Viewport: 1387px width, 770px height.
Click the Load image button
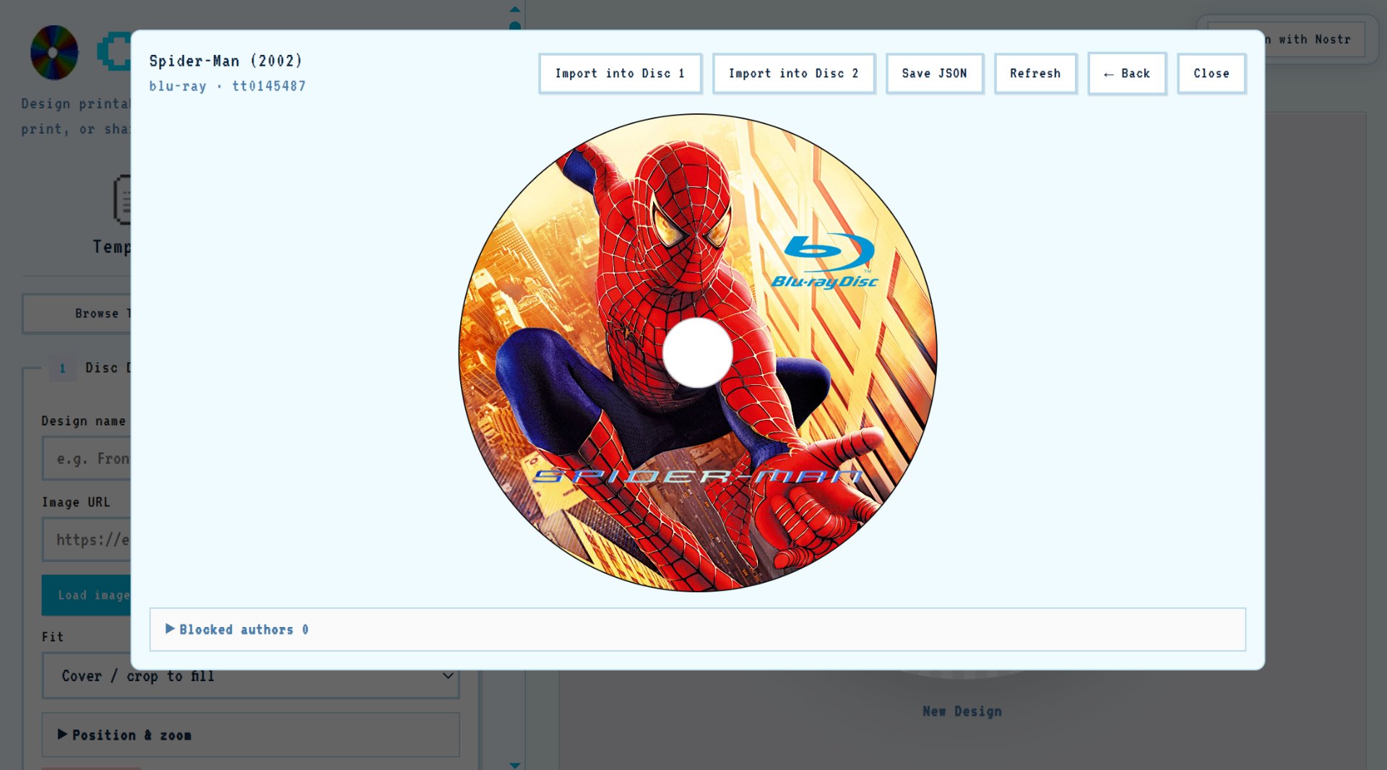tap(87, 595)
